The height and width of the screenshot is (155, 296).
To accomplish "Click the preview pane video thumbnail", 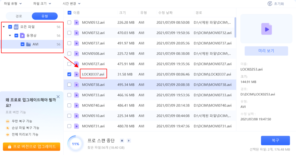I will [x=266, y=29].
